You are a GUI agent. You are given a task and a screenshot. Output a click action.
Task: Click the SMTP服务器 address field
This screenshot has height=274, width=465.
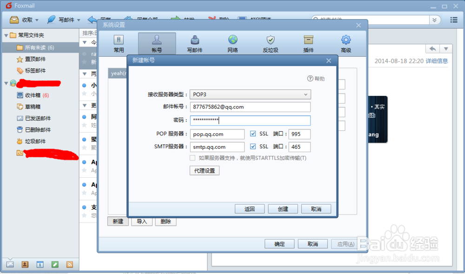click(217, 147)
